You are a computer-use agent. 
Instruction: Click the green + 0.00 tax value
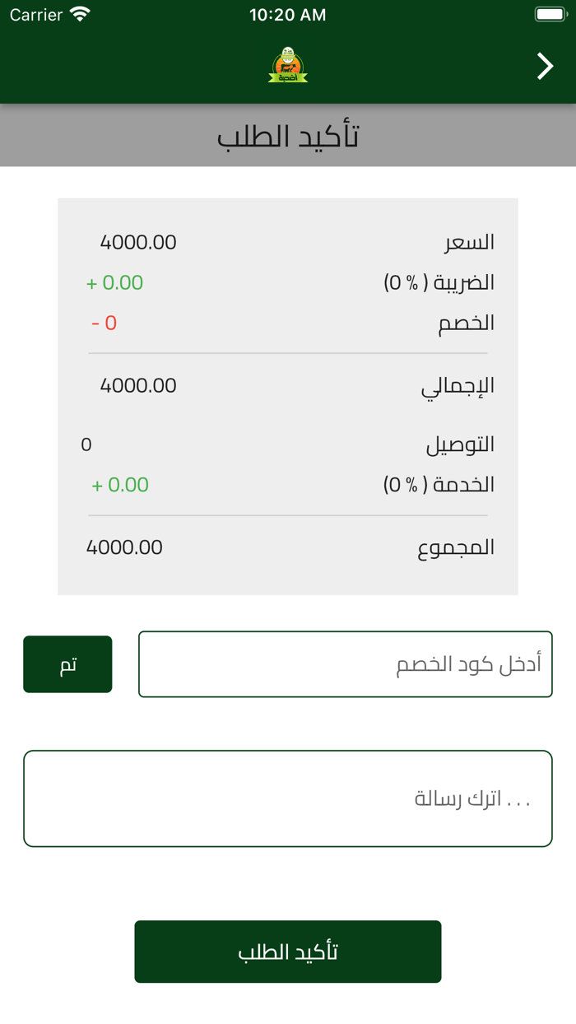pos(116,282)
